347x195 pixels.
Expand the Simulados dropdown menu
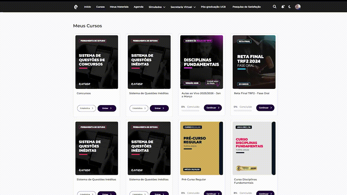(x=157, y=7)
